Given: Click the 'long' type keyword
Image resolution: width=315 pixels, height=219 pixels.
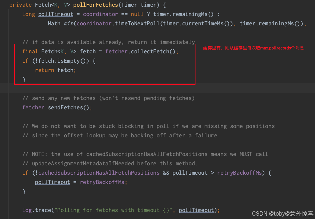Looking at the screenshot, I should pos(29,14).
